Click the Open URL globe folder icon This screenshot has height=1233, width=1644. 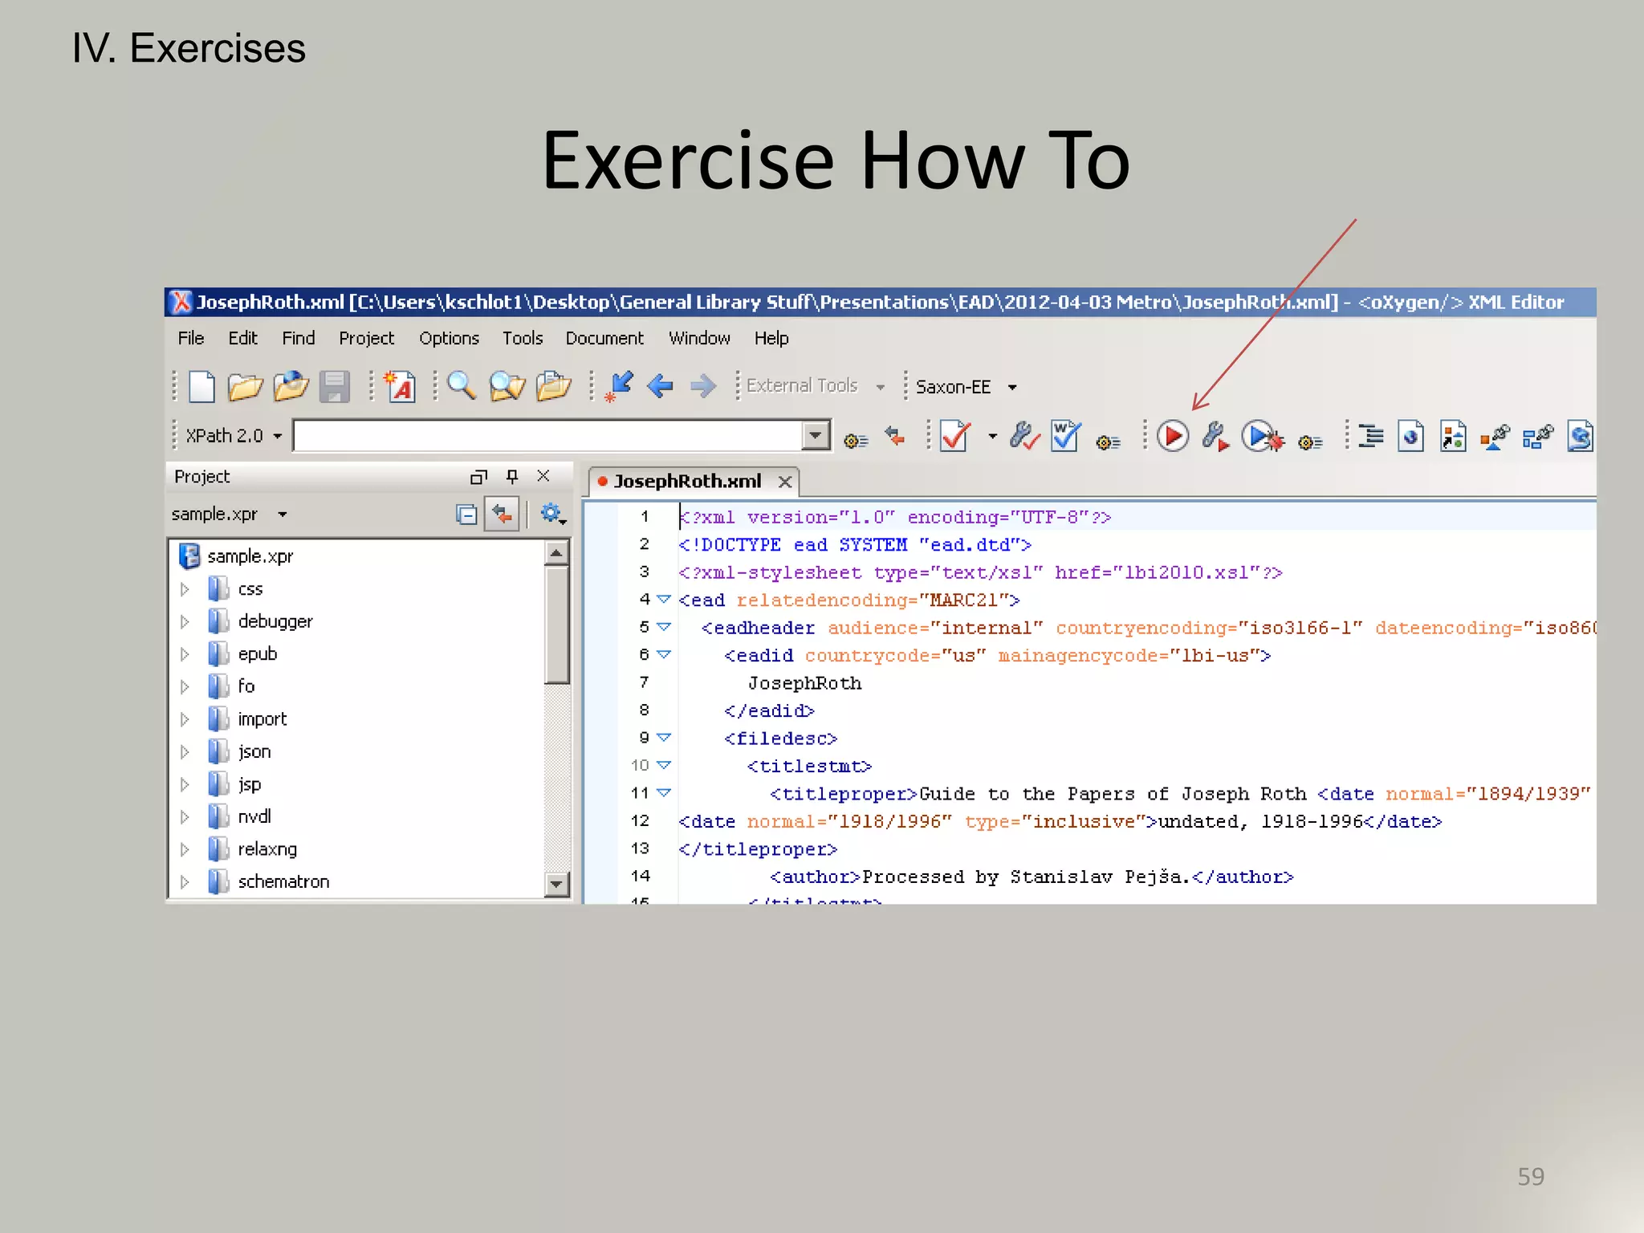click(291, 387)
